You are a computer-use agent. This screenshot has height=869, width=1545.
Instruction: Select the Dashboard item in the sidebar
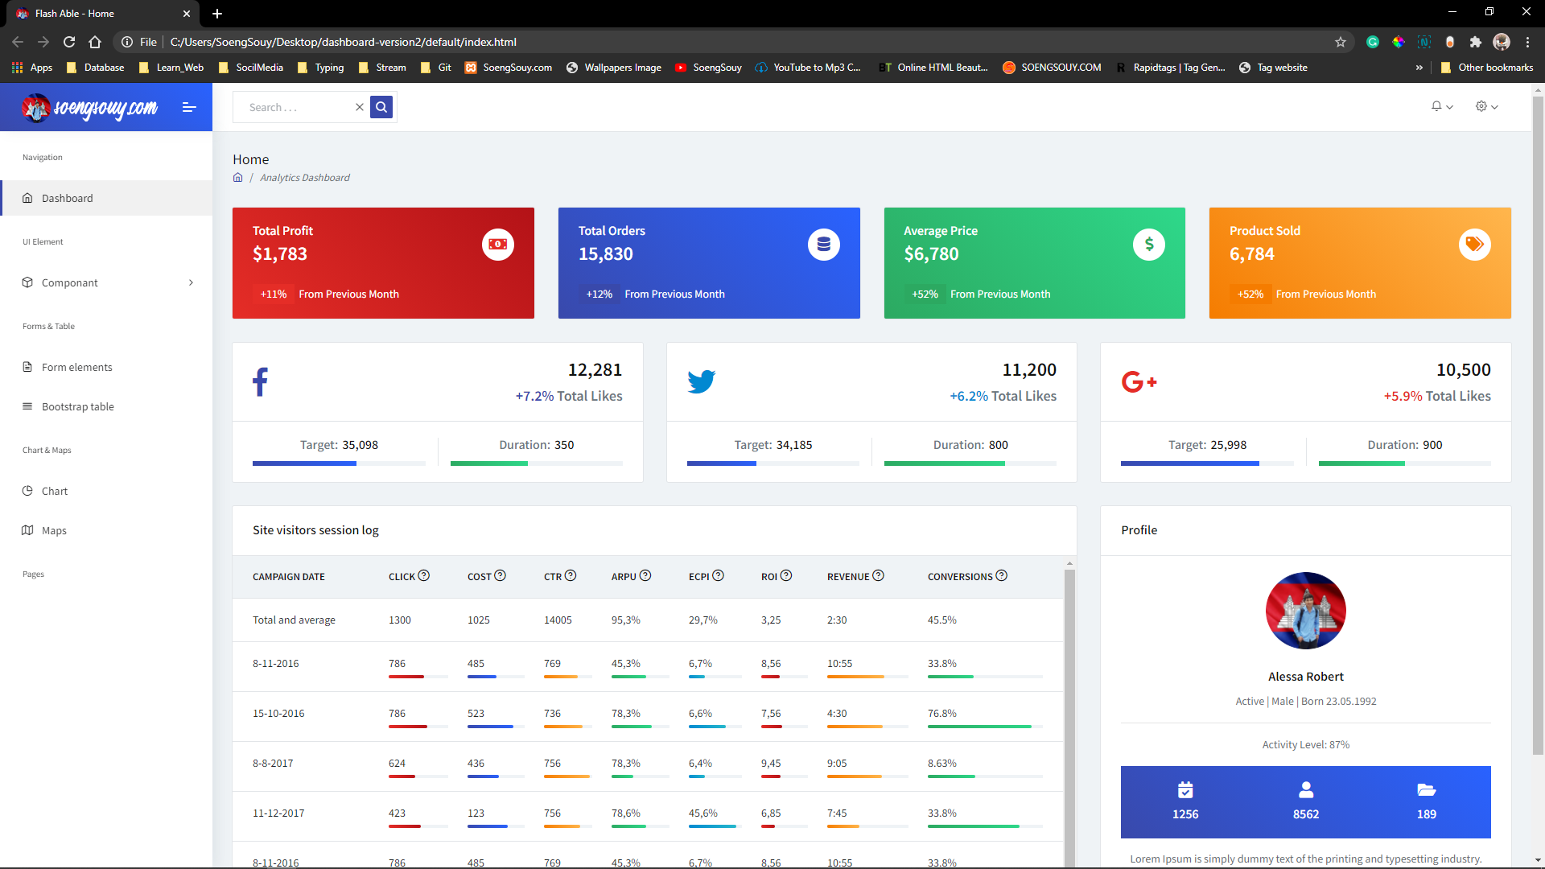pyautogui.click(x=67, y=198)
